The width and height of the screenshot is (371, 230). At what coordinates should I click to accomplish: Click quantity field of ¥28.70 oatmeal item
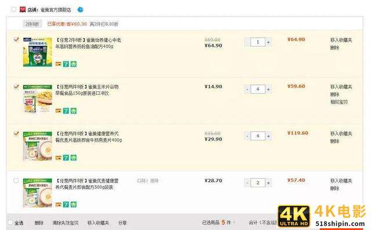[258, 183]
